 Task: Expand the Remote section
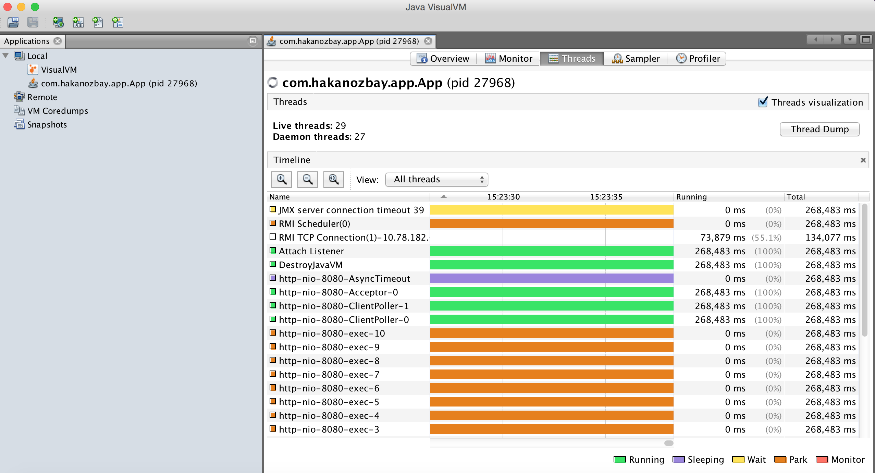pyautogui.click(x=41, y=97)
